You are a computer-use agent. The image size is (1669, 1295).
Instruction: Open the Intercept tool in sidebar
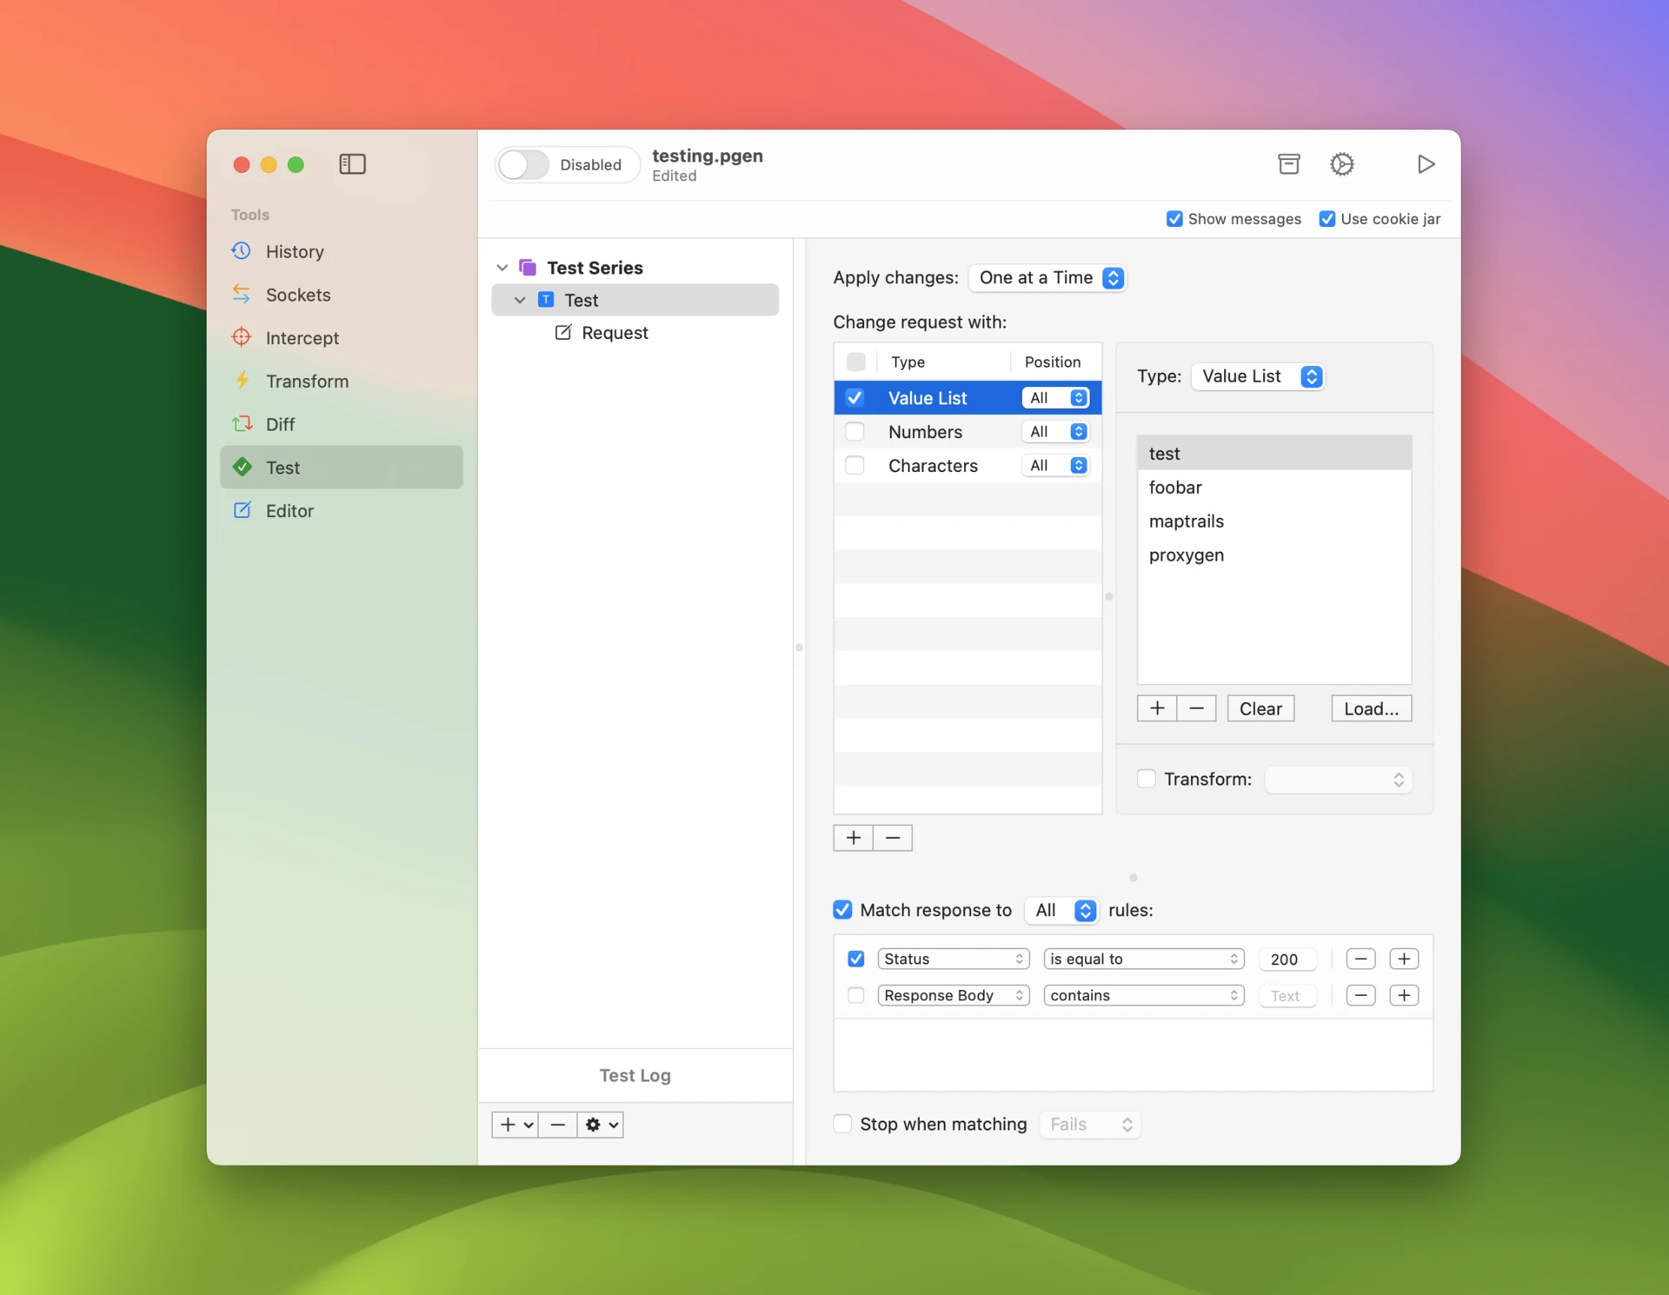[x=302, y=338]
